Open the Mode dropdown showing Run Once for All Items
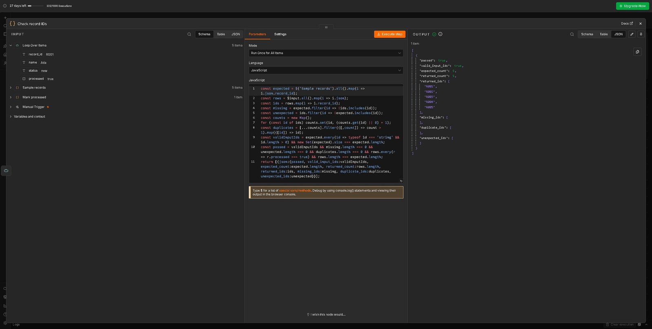 click(326, 53)
